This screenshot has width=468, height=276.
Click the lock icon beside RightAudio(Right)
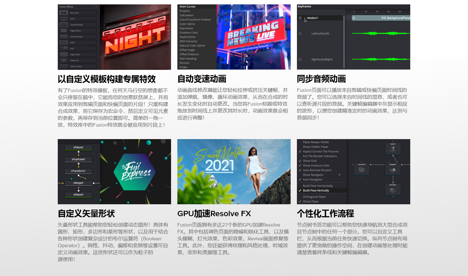[300, 59]
